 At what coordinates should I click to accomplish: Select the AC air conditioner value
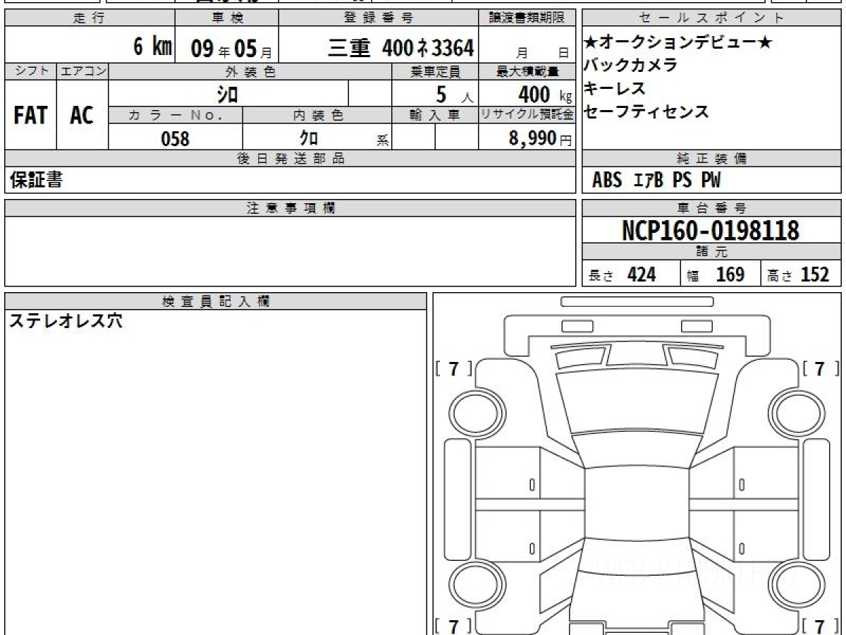tap(82, 115)
